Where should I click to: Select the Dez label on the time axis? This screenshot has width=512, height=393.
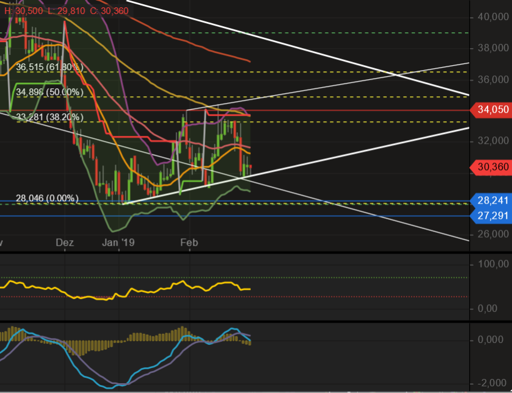point(65,242)
